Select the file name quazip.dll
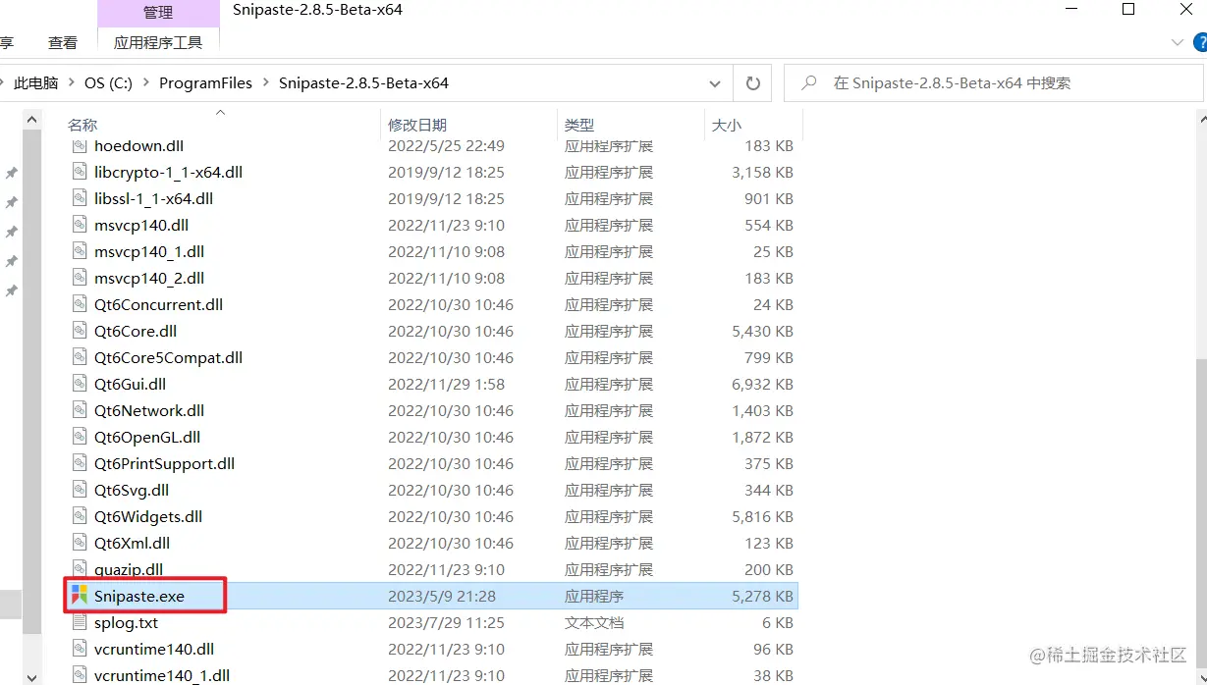Viewport: 1207px width, 685px height. tap(129, 569)
